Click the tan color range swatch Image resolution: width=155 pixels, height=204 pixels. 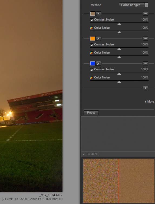(x=93, y=14)
